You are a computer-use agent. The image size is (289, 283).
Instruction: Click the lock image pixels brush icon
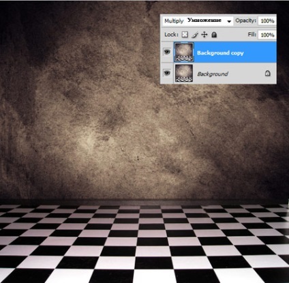pyautogui.click(x=195, y=35)
